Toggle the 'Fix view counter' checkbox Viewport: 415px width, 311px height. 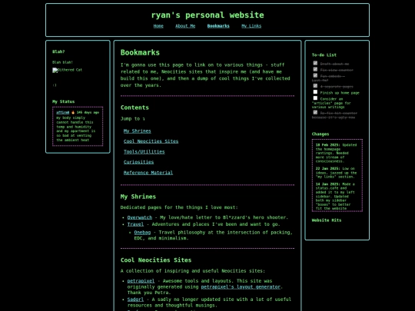[315, 69]
